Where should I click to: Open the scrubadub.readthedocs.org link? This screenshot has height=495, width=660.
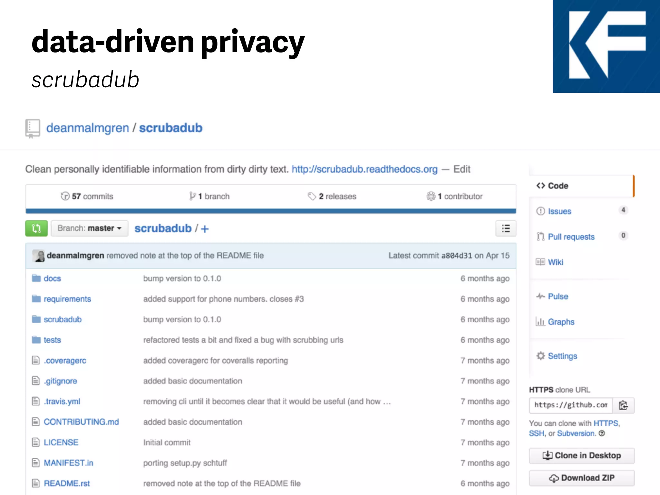click(x=364, y=169)
